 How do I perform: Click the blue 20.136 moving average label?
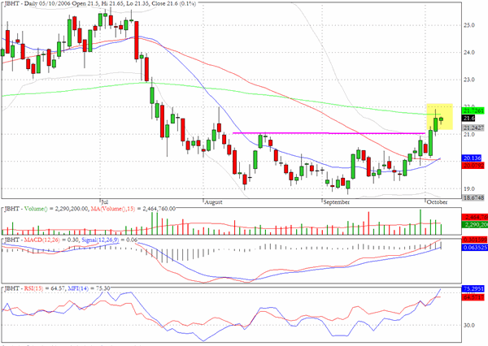473,158
